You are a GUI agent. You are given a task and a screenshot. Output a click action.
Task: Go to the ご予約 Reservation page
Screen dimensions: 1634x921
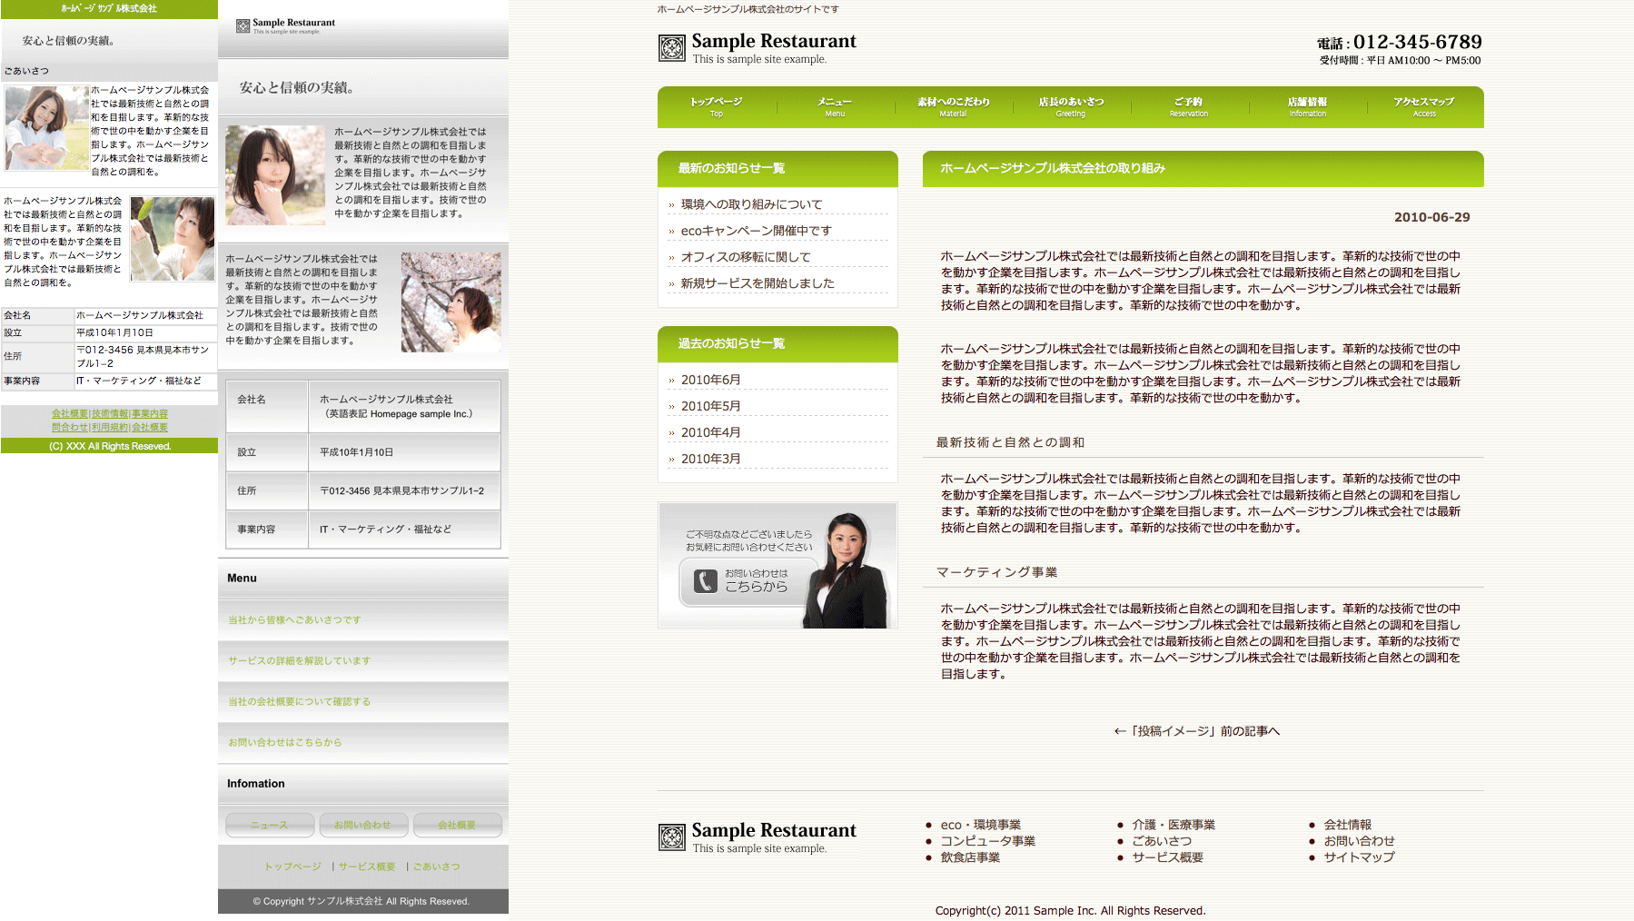coord(1188,107)
